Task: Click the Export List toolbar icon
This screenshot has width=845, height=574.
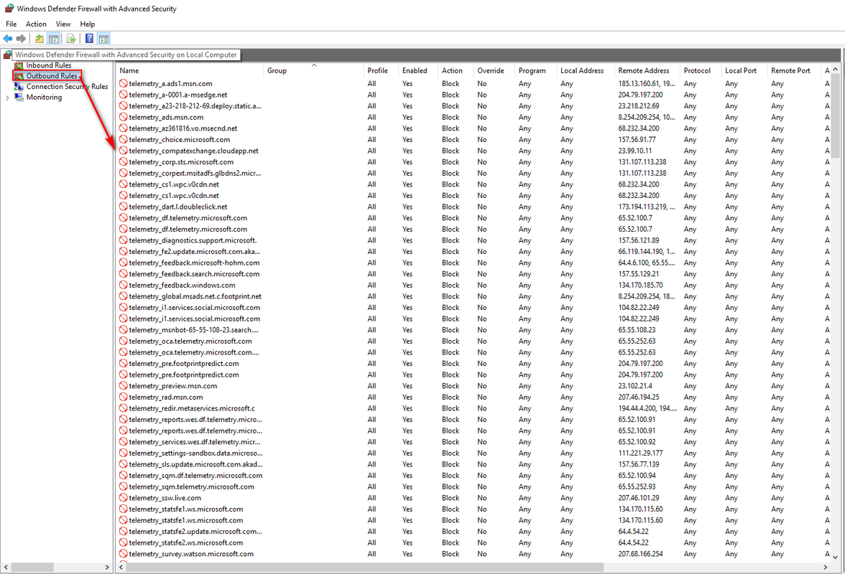Action: pyautogui.click(x=70, y=39)
